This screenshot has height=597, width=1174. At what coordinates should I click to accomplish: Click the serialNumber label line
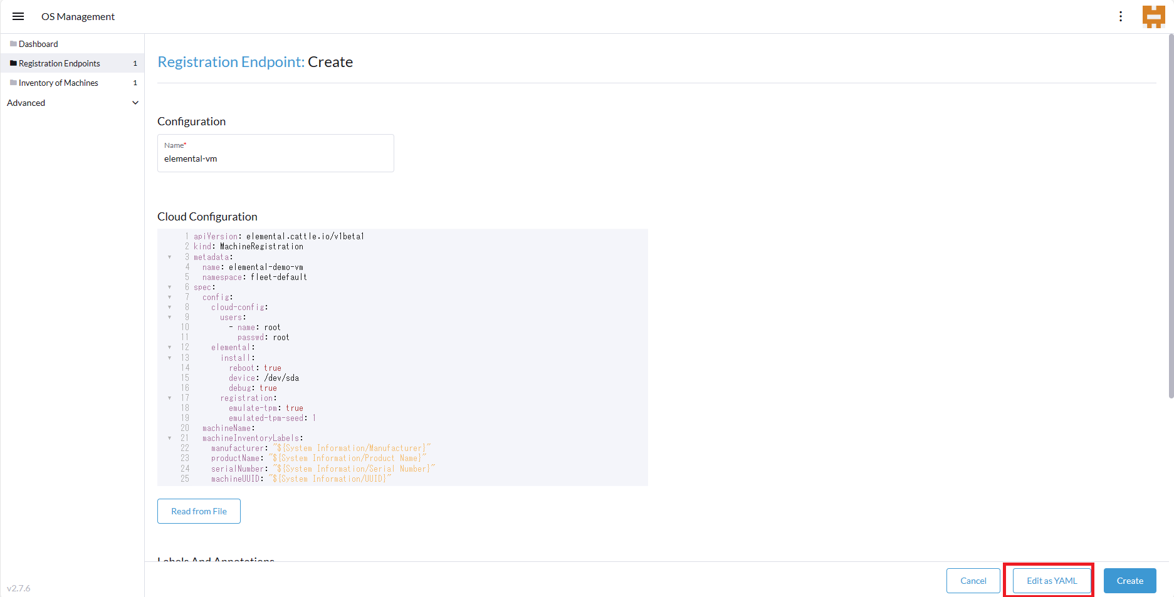click(x=323, y=469)
